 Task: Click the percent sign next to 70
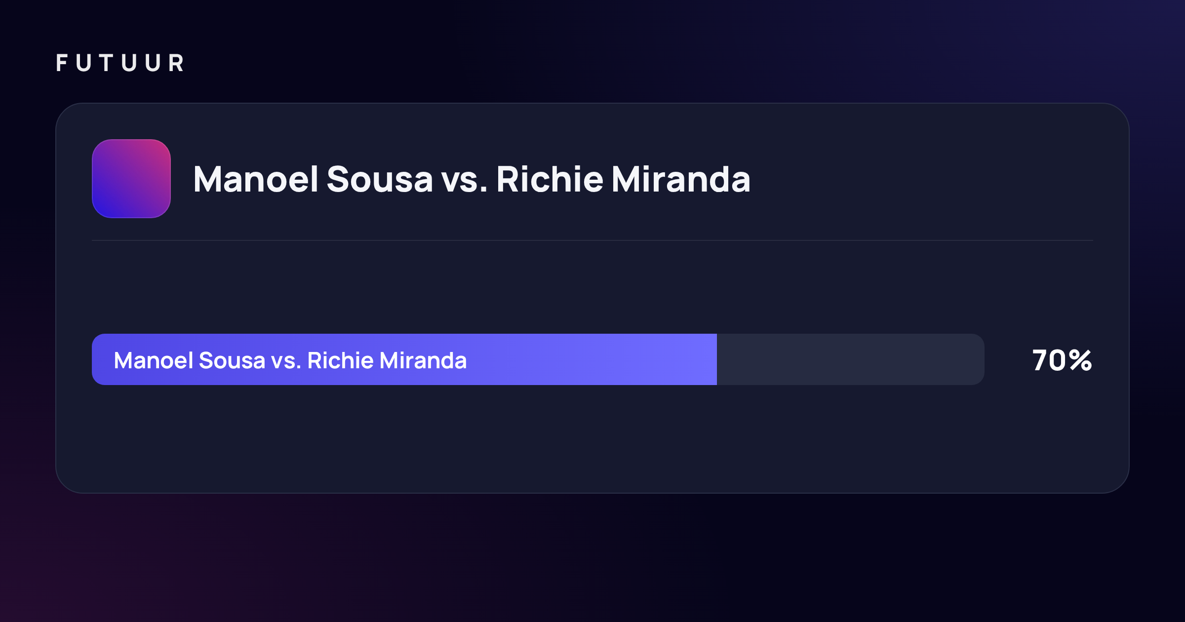(x=1080, y=360)
